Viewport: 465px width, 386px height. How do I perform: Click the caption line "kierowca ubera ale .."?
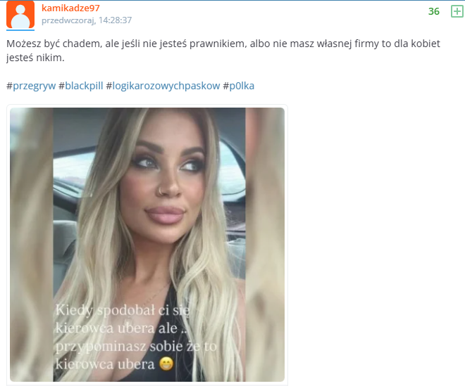[x=122, y=328]
